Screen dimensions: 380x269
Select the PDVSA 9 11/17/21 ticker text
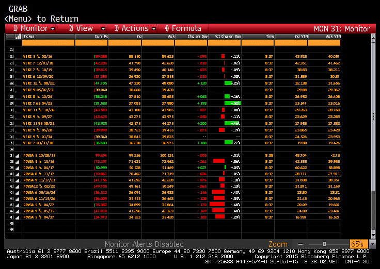(40, 180)
